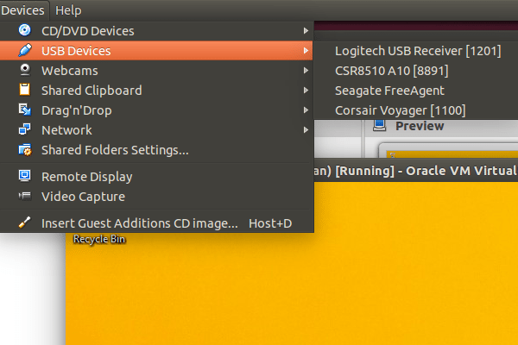This screenshot has height=345, width=518.
Task: Choose Remote Display menu entry
Action: [156, 177]
